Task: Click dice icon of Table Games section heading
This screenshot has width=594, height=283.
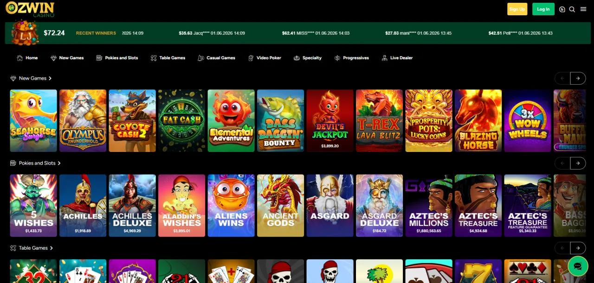Action: [x=13, y=248]
